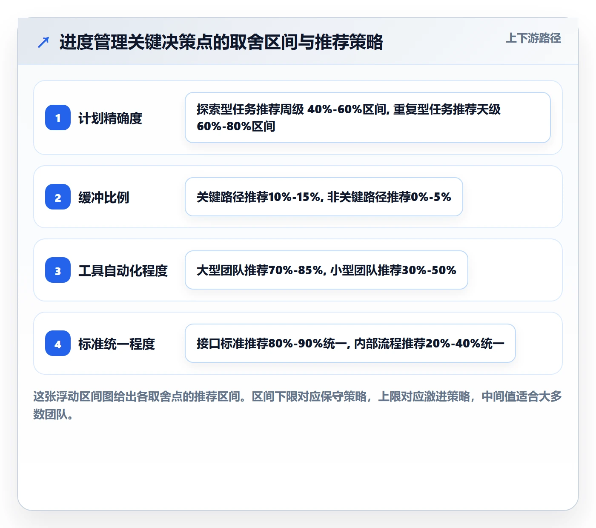
Task: Click the title 进度管理关键决策点的取舍区间与推荐策略
Action: pos(221,42)
